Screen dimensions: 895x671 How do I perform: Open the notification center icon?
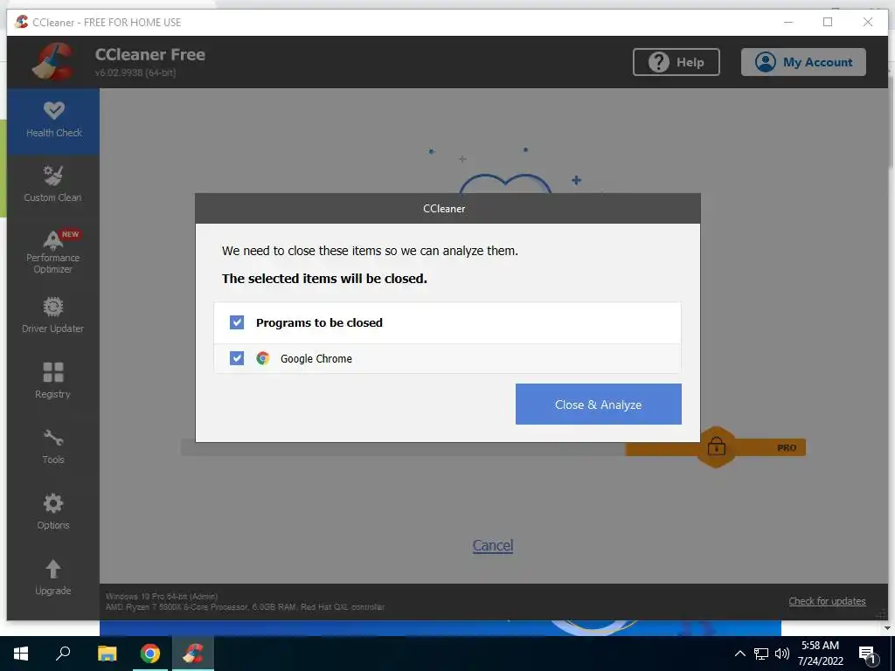[868, 654]
